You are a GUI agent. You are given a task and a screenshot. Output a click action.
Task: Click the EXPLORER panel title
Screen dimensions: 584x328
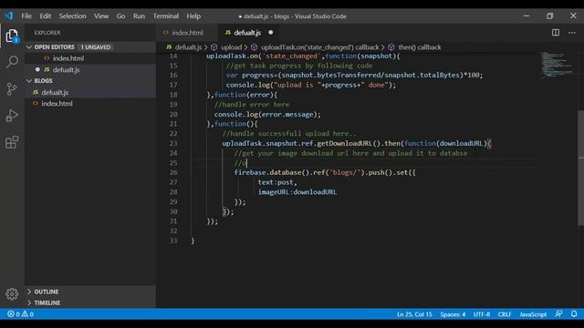tap(47, 33)
